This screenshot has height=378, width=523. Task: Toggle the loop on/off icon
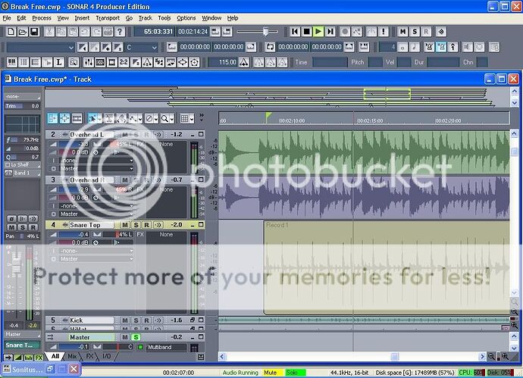(x=270, y=47)
